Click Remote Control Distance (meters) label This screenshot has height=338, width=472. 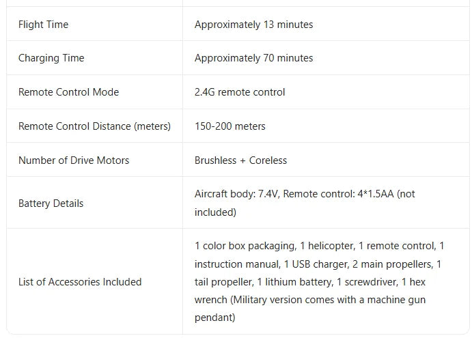[94, 126]
